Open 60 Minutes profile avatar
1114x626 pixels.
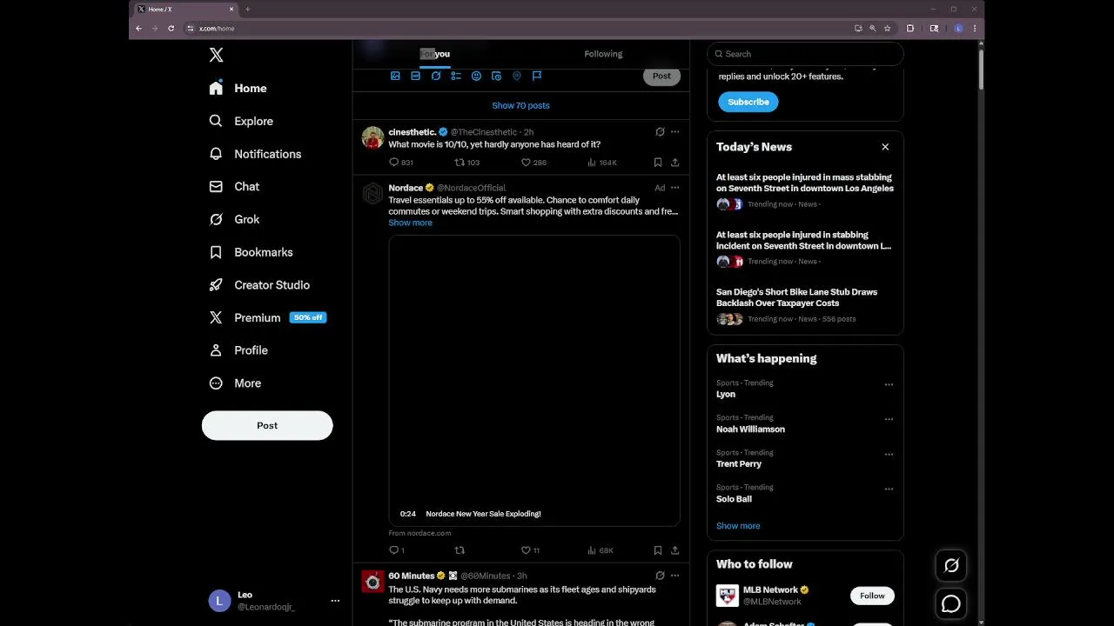[373, 582]
